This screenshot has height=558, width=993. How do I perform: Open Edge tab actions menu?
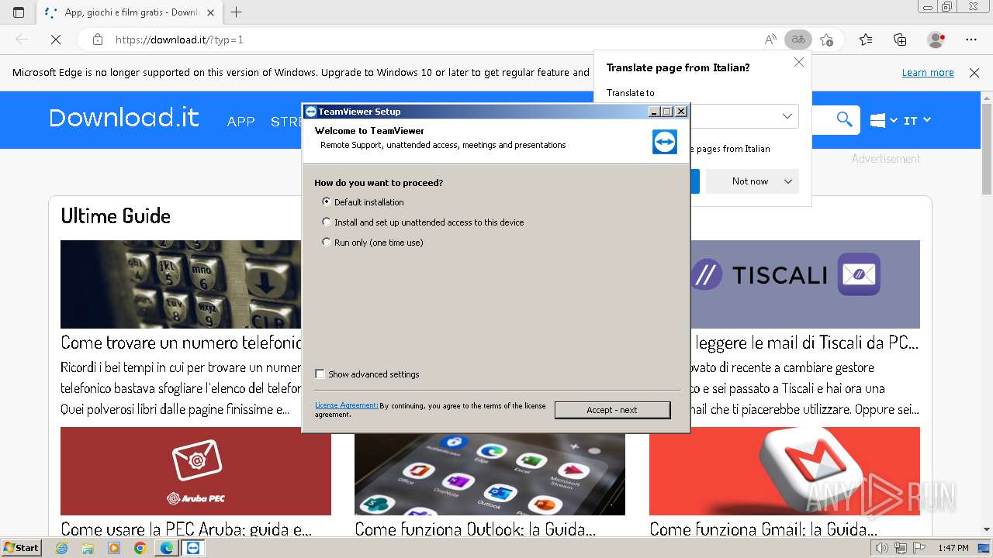point(19,12)
